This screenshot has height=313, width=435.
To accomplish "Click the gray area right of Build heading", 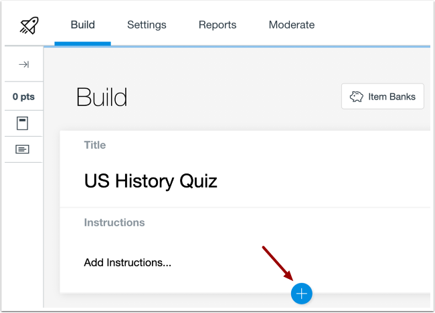I will coord(234,97).
